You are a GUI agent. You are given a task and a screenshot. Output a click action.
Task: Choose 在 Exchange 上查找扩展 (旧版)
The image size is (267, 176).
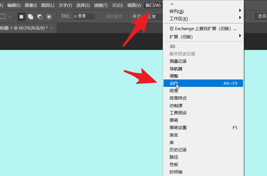point(203,29)
